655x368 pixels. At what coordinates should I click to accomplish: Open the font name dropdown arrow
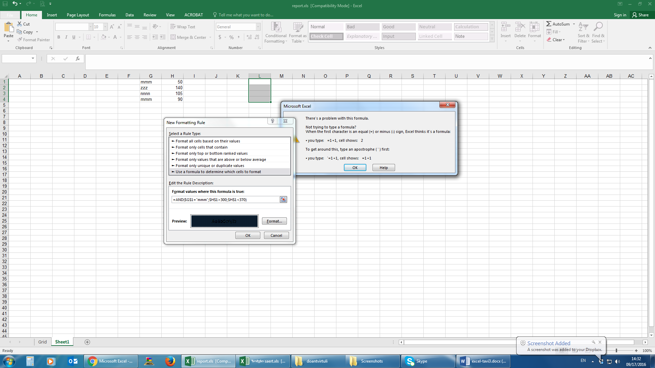[x=90, y=27]
